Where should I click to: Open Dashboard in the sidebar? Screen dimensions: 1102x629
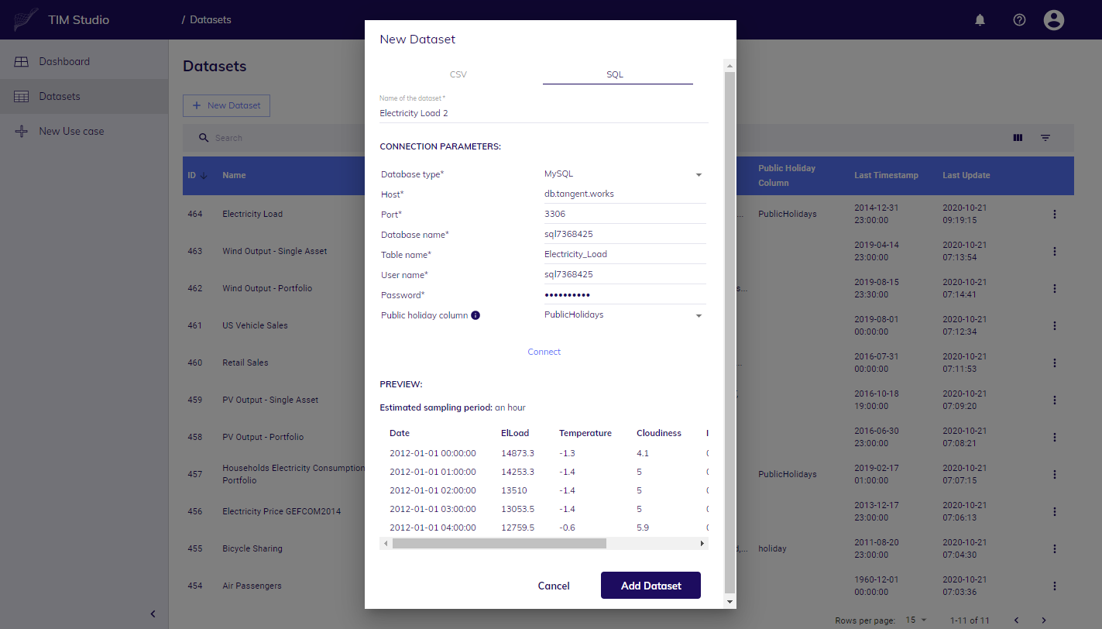(84, 62)
